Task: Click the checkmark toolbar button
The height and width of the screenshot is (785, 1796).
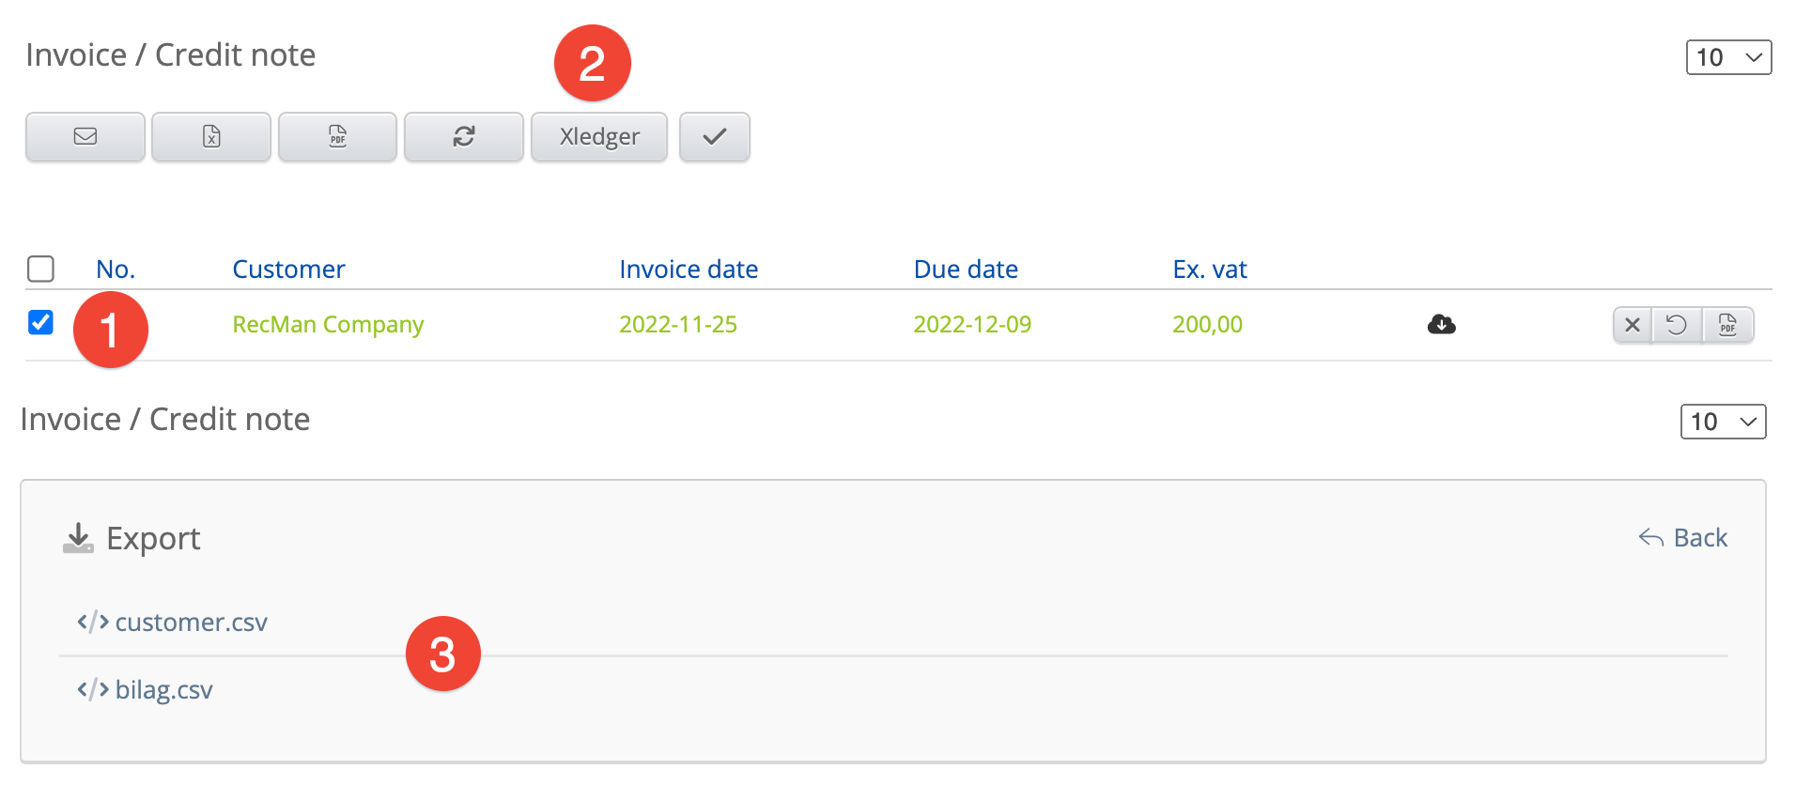Action: click(x=714, y=137)
